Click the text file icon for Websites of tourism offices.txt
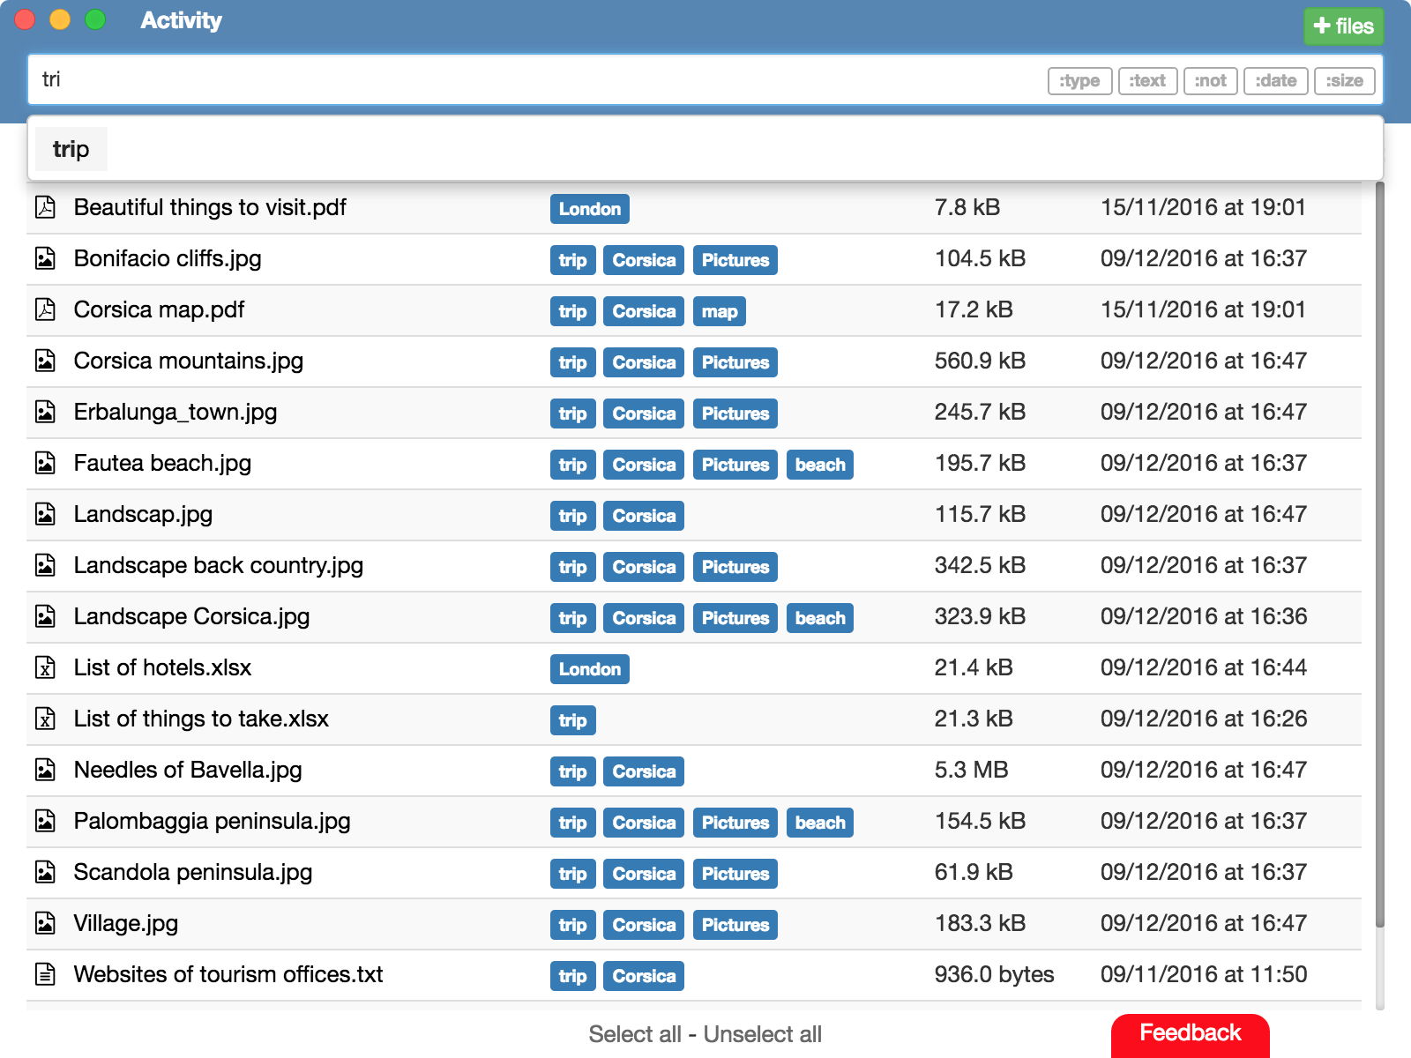Viewport: 1411px width, 1058px height. click(x=46, y=974)
